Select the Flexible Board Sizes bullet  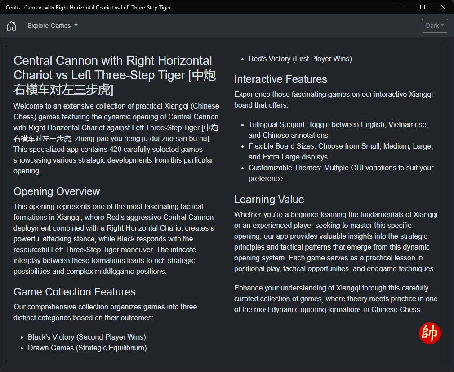click(x=340, y=151)
